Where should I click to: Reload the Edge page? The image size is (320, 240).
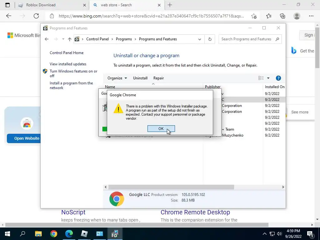point(36,16)
